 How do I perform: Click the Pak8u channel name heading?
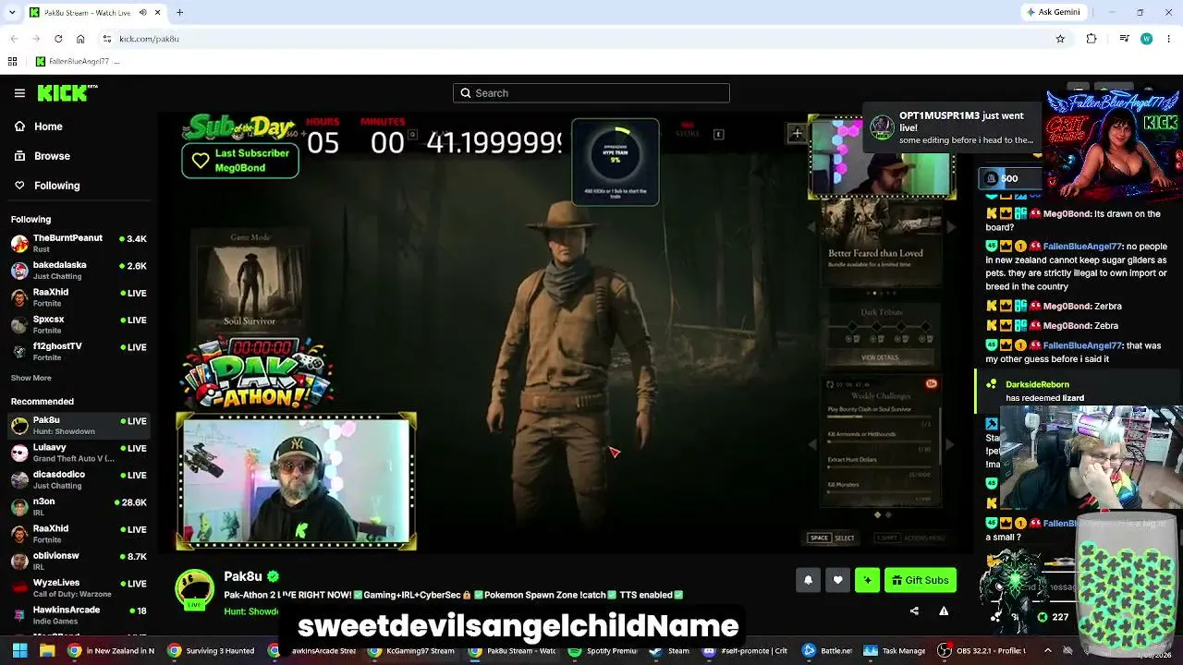tap(243, 576)
